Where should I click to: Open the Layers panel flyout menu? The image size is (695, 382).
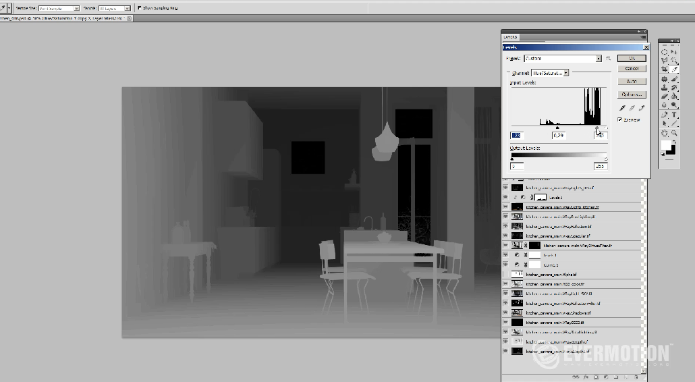[x=644, y=37]
